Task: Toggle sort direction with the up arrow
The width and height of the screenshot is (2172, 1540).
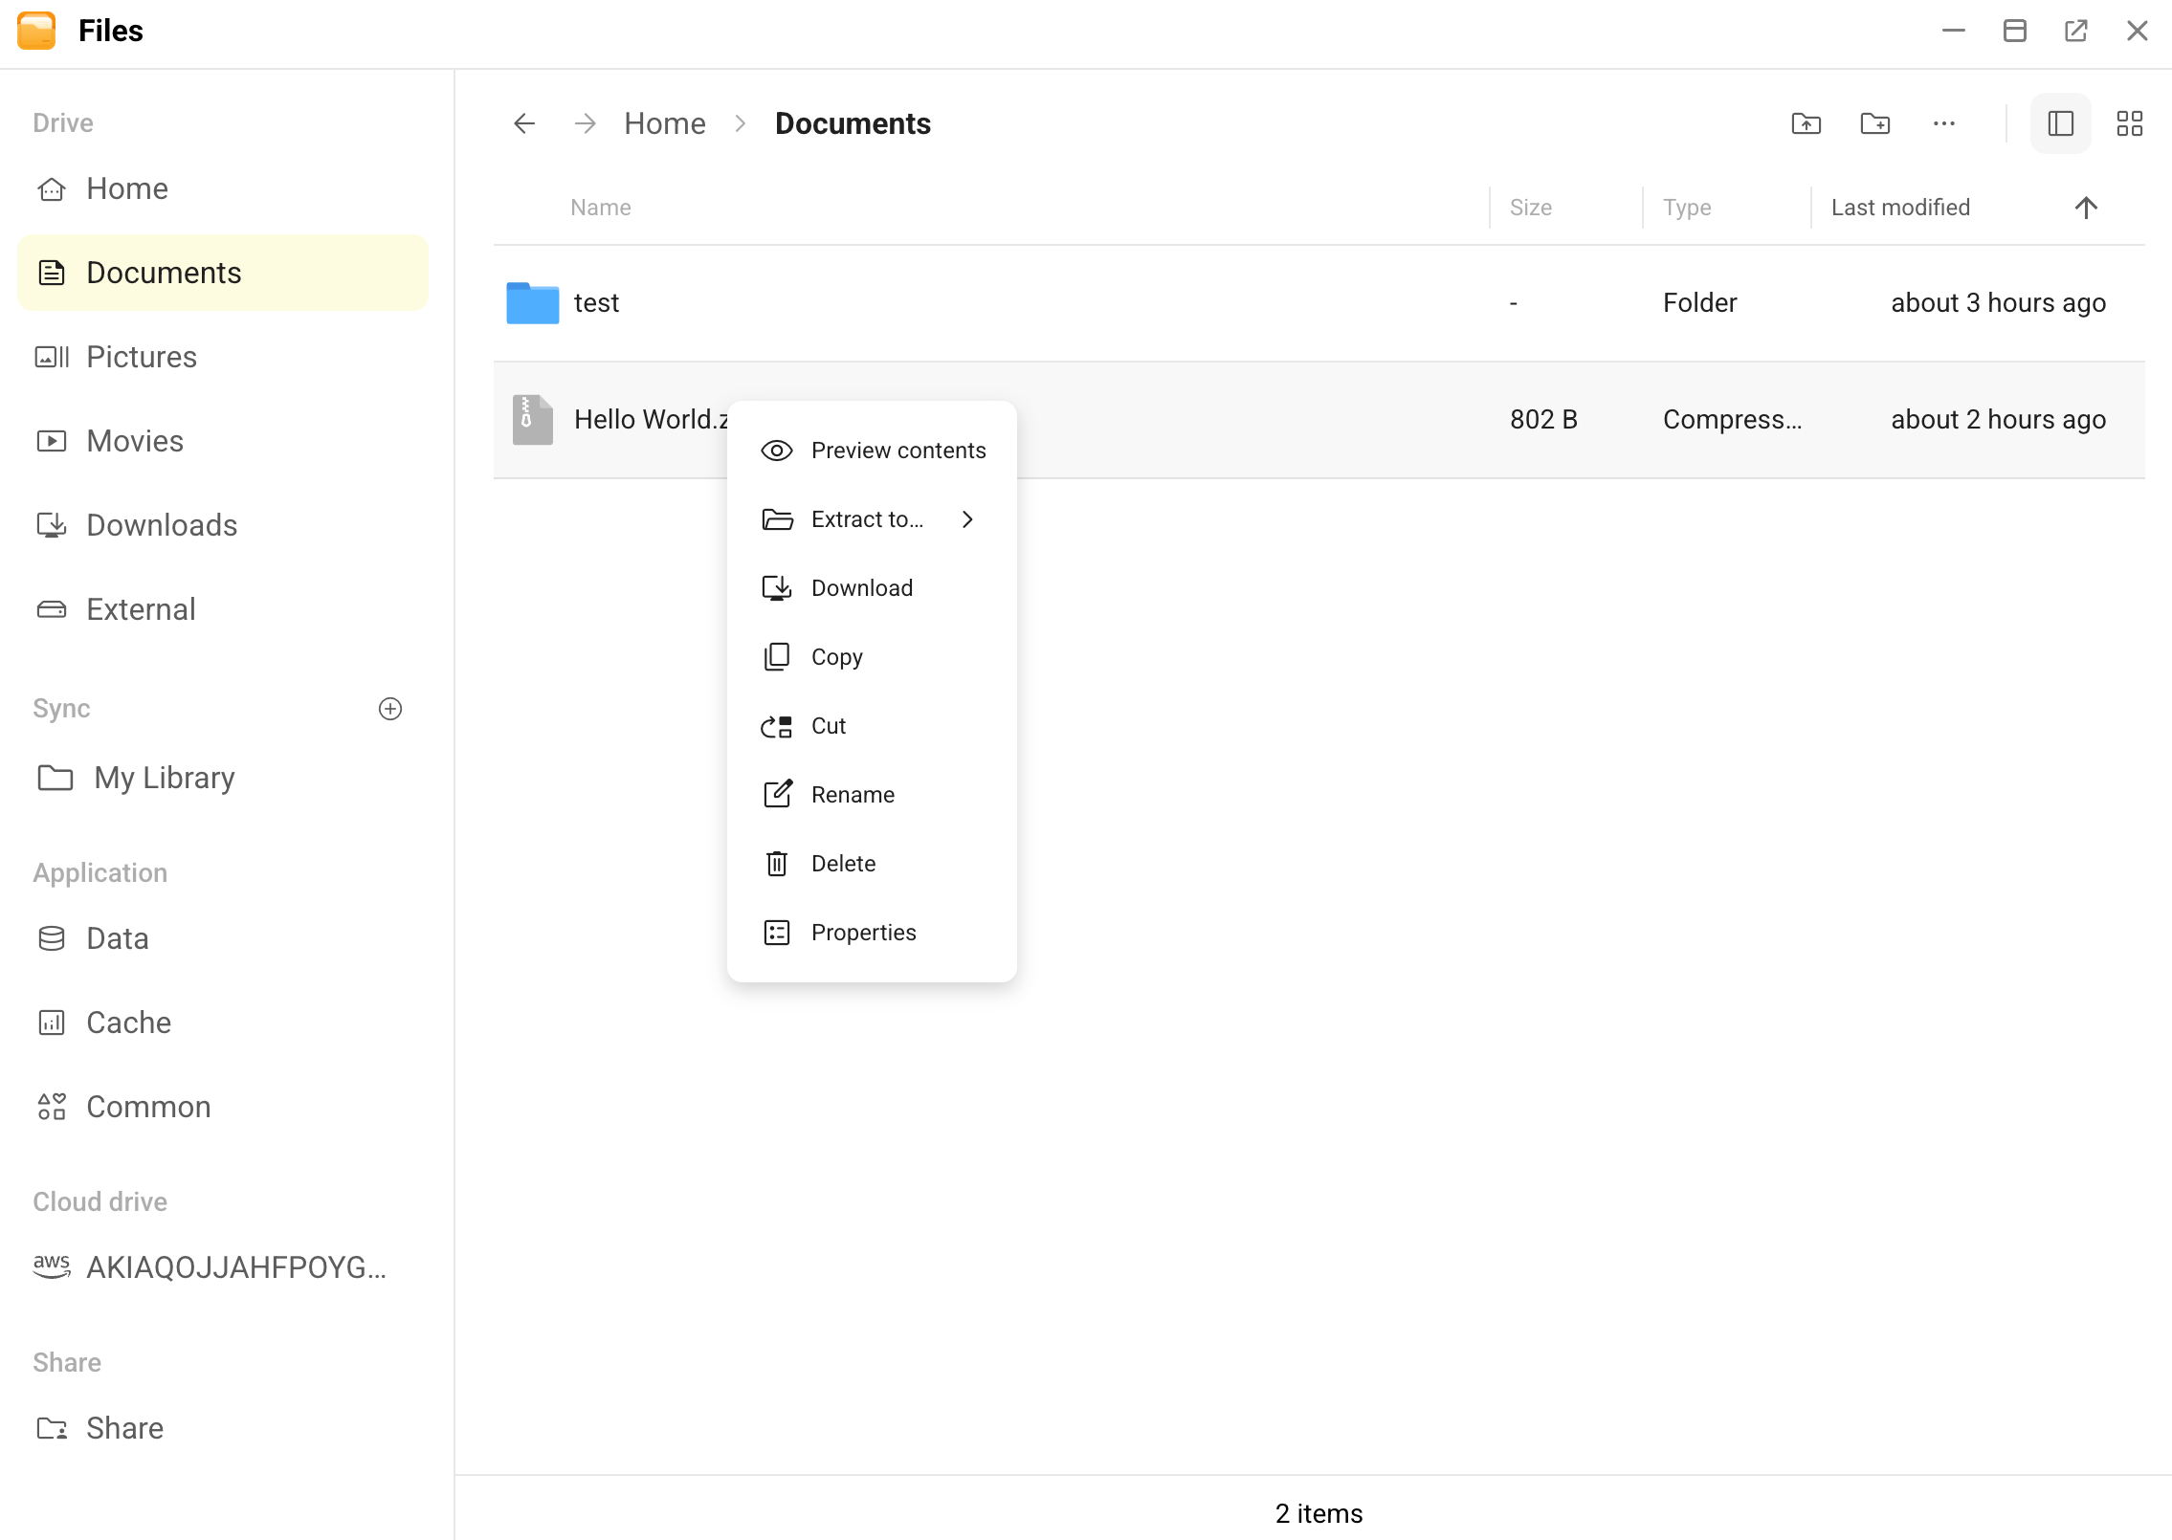Action: tap(2087, 208)
